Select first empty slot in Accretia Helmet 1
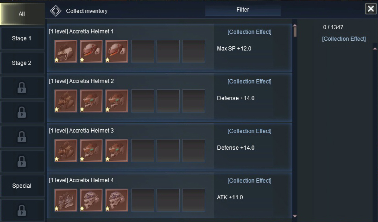Image resolution: width=378 pixels, height=222 pixels. (x=143, y=51)
